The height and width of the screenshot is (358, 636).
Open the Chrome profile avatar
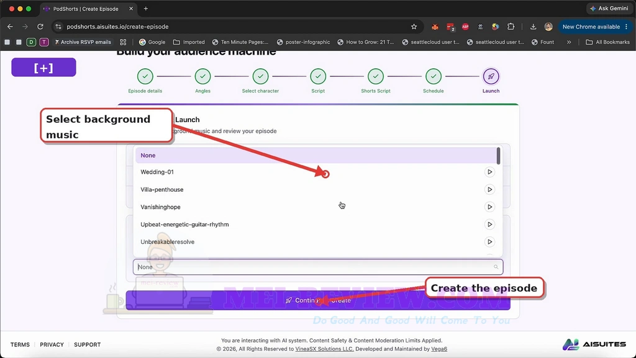[x=548, y=27]
